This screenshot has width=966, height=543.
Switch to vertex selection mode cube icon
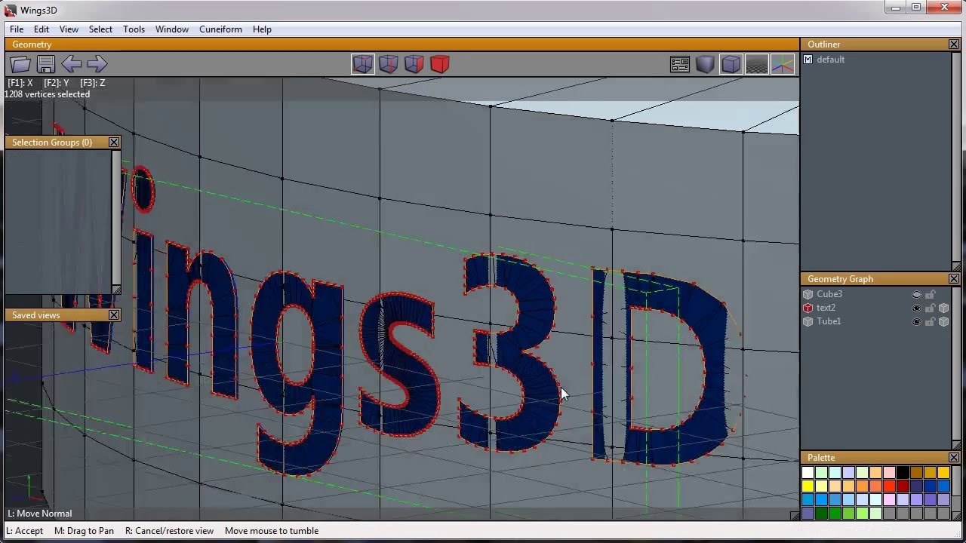pos(362,64)
